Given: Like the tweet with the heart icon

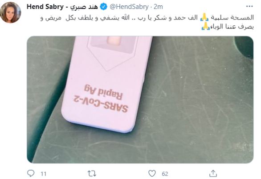Looking at the screenshot, I should click(152, 174).
